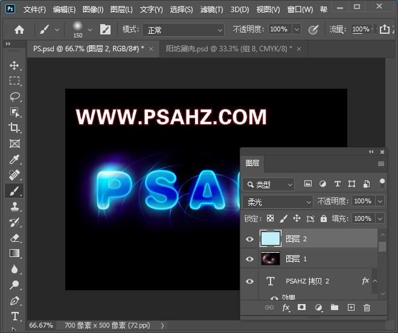Open the 模式 正常 blend mode dropdown
Screen dimensions: 398x333
(184, 30)
